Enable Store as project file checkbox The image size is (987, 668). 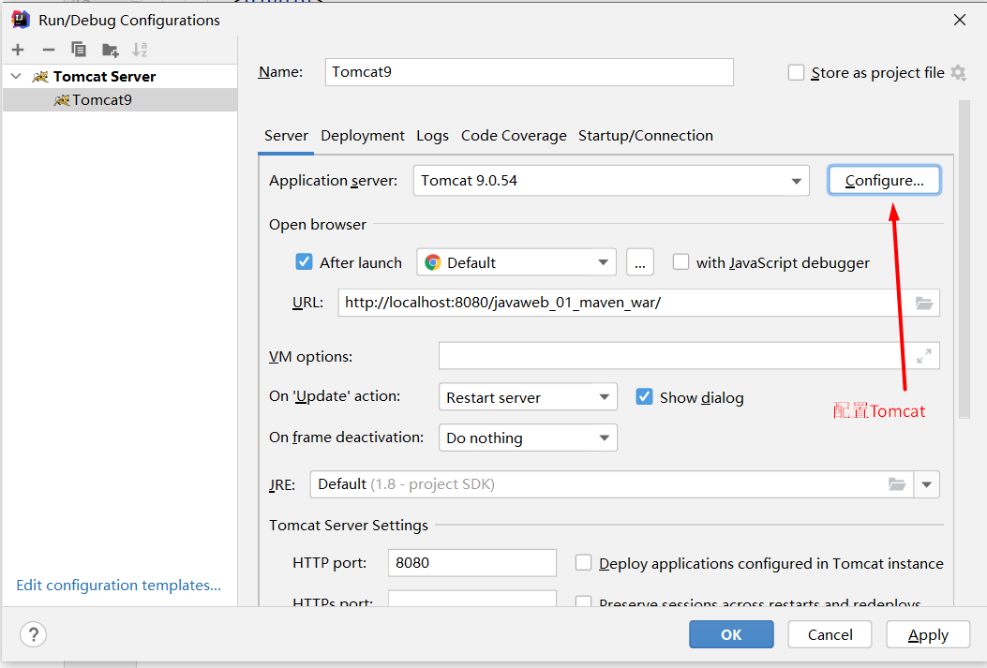797,73
